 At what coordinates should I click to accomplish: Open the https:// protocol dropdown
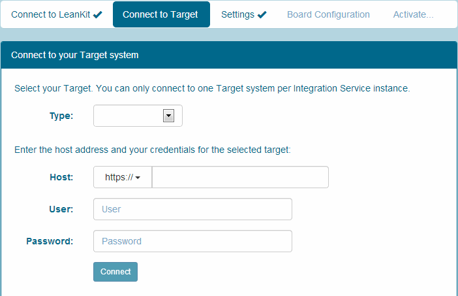(123, 177)
